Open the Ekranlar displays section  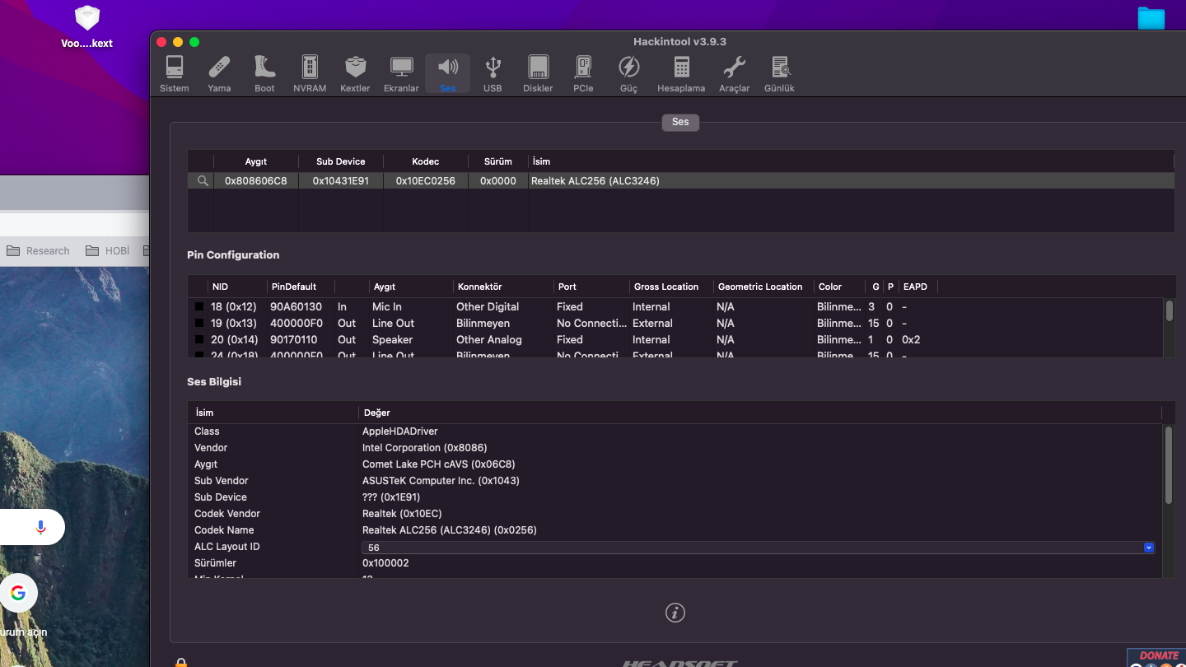[401, 73]
